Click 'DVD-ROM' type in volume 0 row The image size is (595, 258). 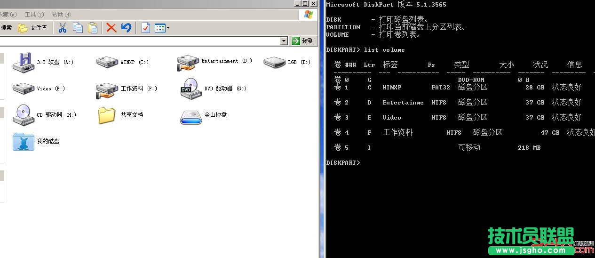coord(471,80)
